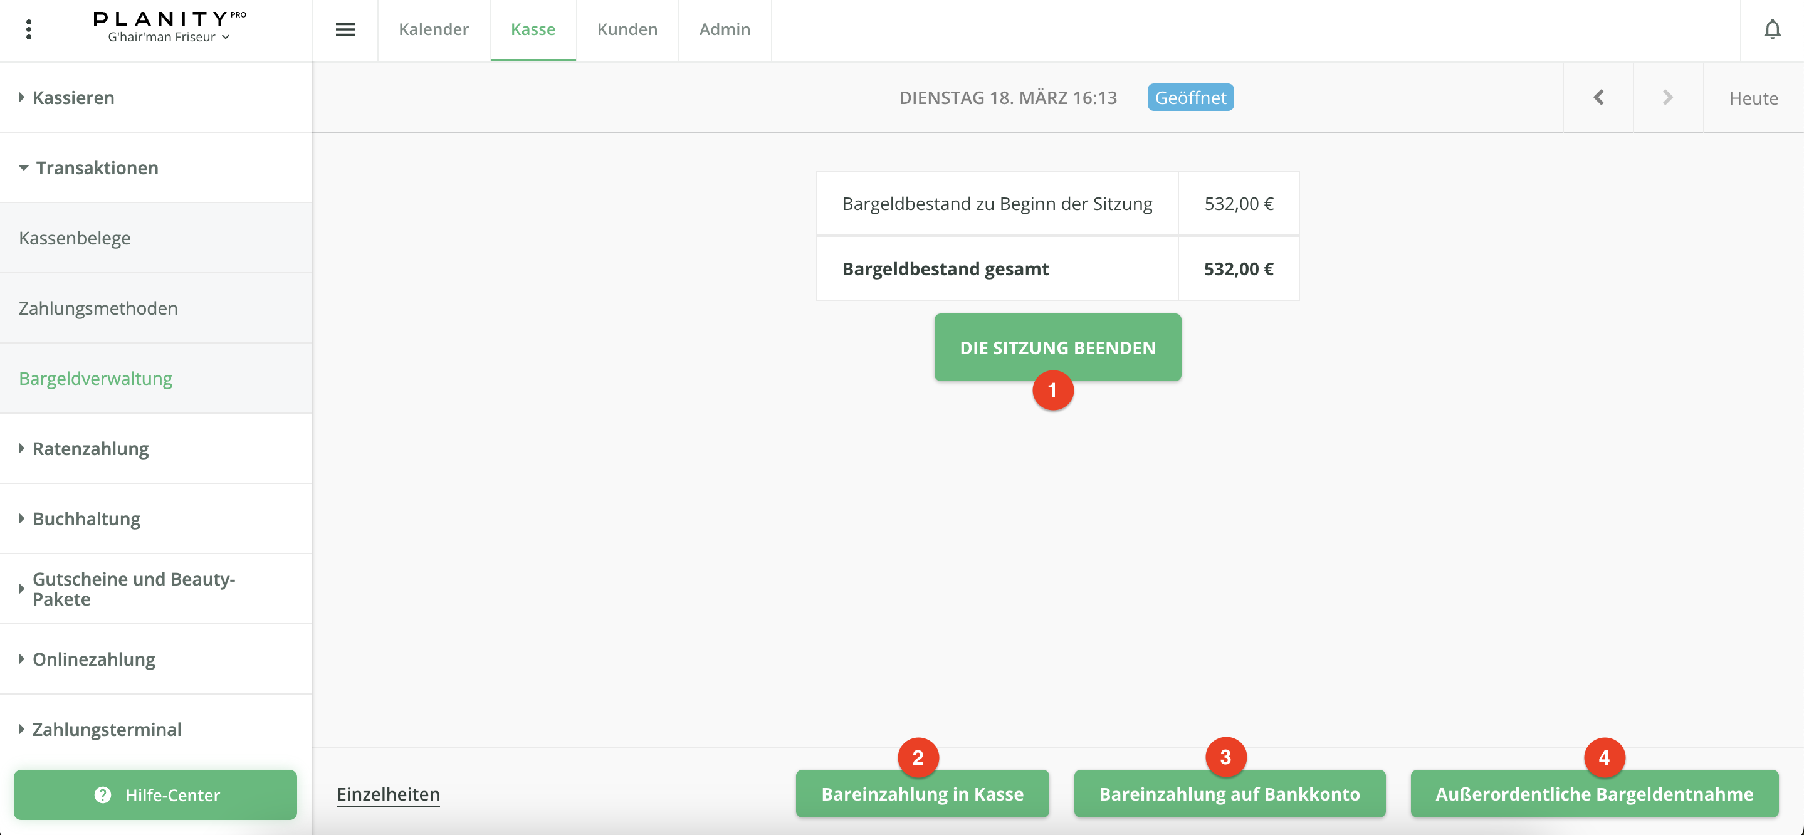
Task: Open the three-dot options menu
Action: [29, 29]
